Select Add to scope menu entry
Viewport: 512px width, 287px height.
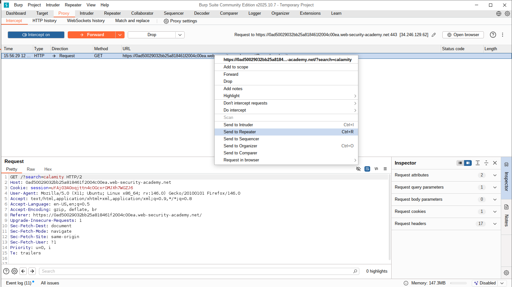[x=286, y=67]
